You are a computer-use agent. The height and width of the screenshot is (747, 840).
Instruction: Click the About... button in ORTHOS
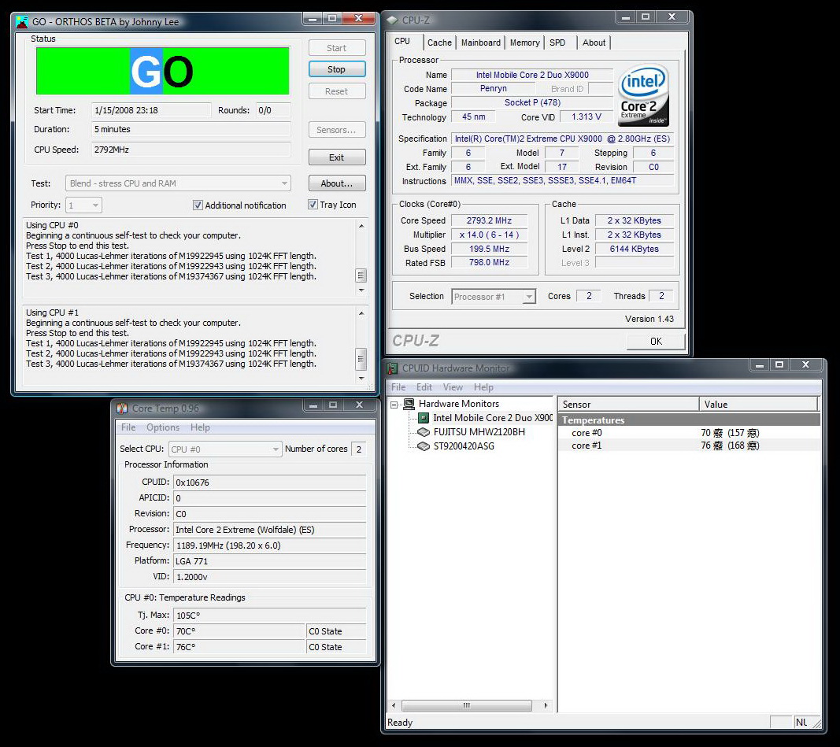[x=336, y=183]
